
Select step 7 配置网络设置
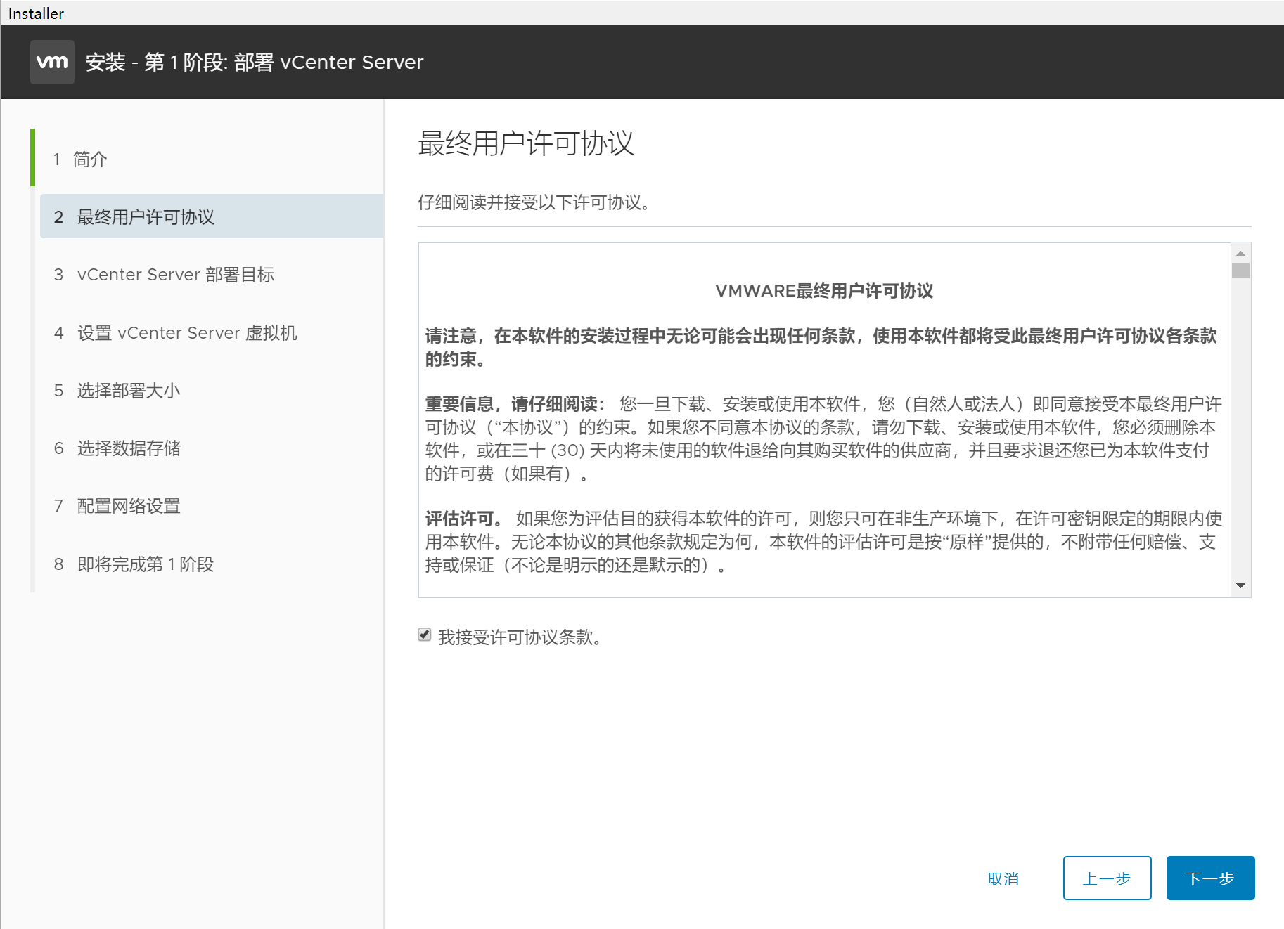[128, 506]
